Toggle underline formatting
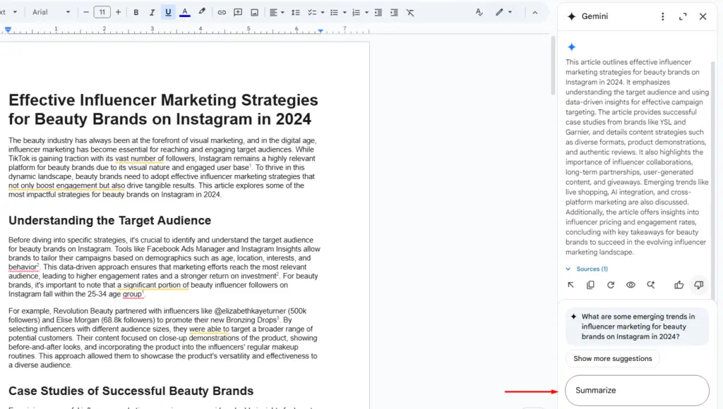Viewport: 723px width, 409px height. 168,12
